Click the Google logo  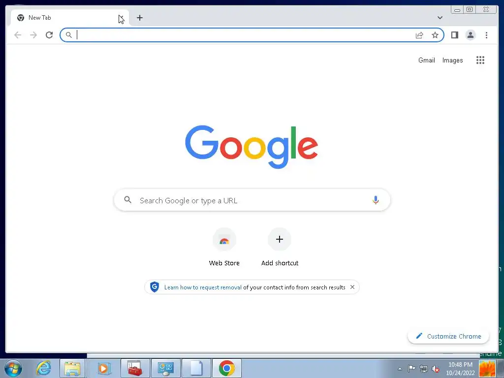point(252,147)
